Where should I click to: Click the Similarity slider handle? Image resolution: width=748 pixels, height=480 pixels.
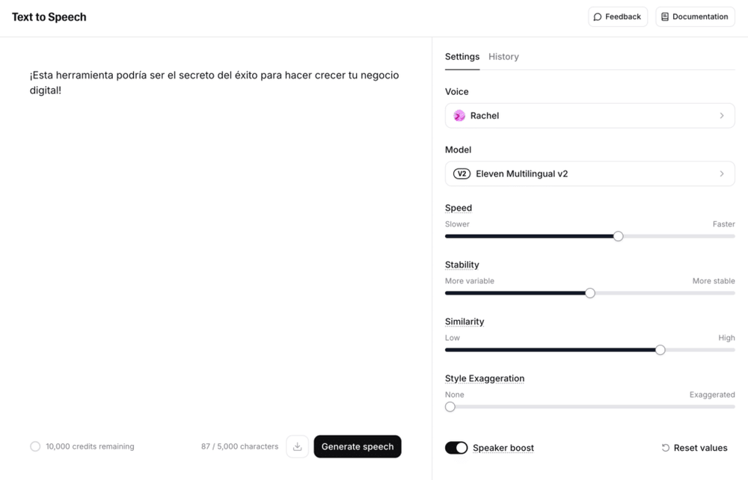[660, 351]
